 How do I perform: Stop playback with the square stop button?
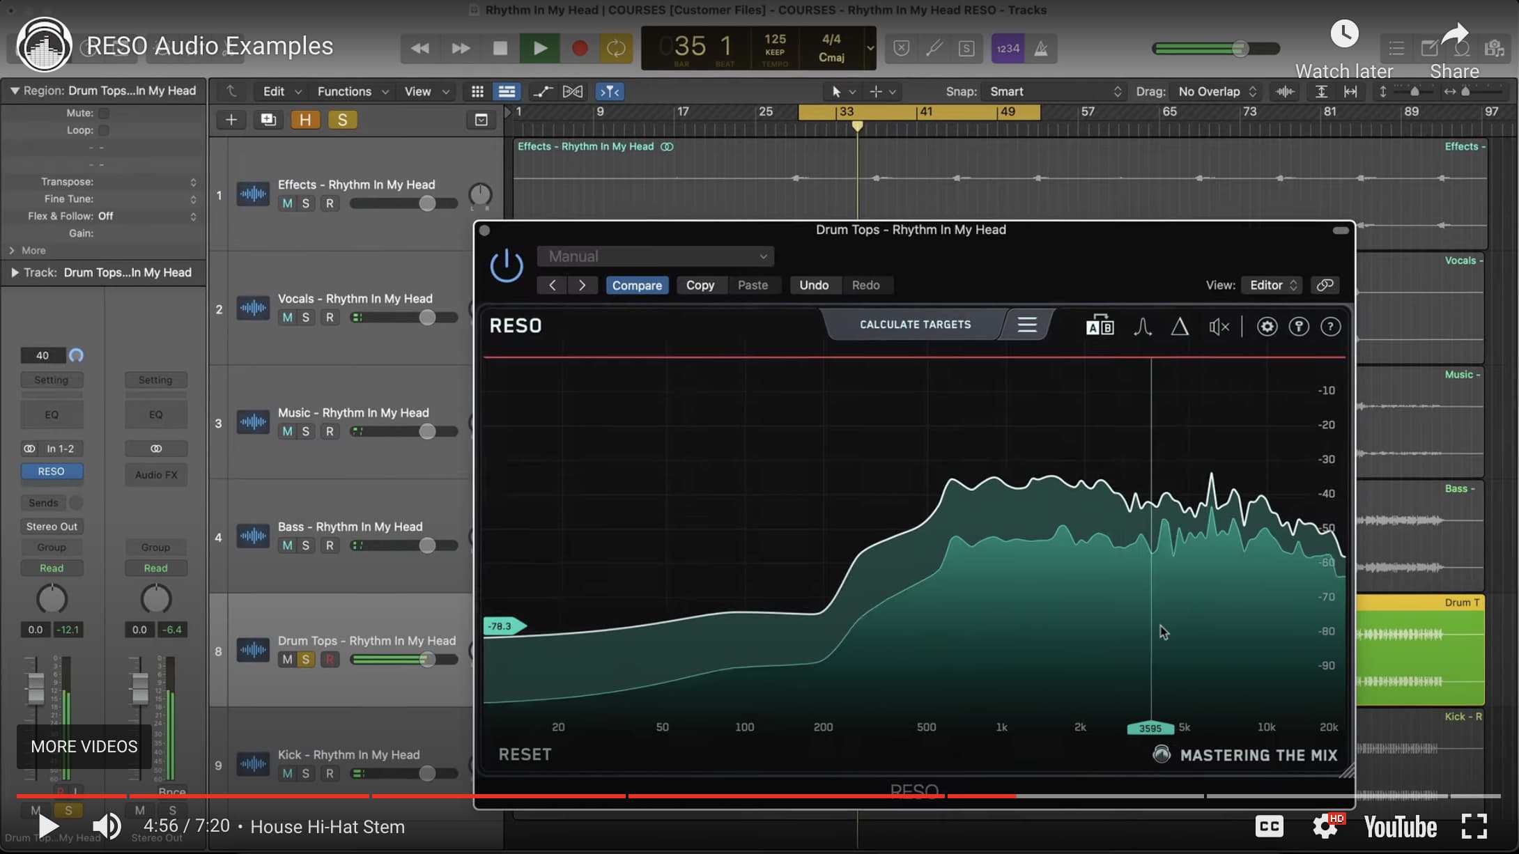(x=500, y=48)
